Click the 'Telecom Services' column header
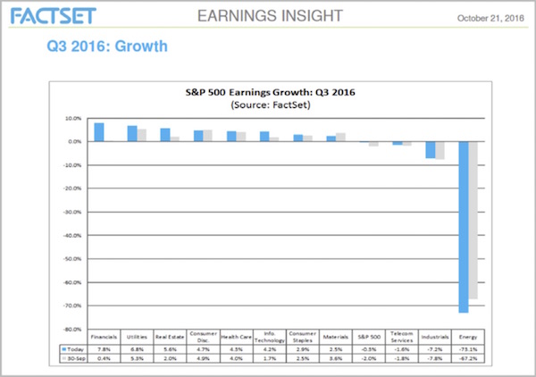536x377 pixels. (402, 337)
